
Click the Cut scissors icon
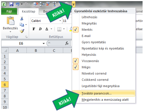click(x=22, y=18)
